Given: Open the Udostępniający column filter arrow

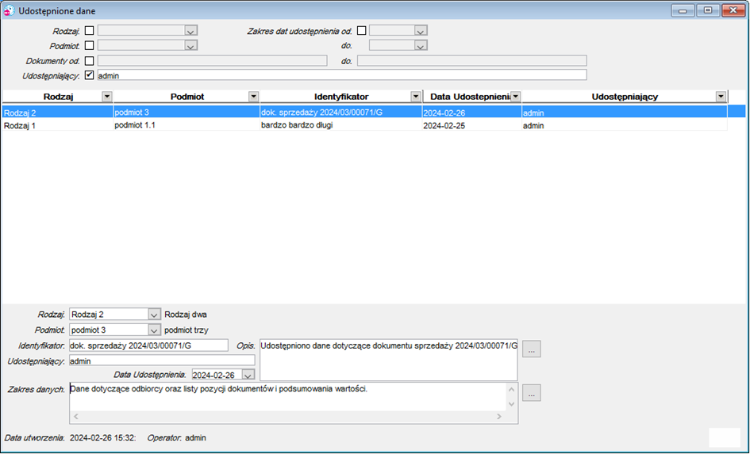Looking at the screenshot, I should pos(721,97).
